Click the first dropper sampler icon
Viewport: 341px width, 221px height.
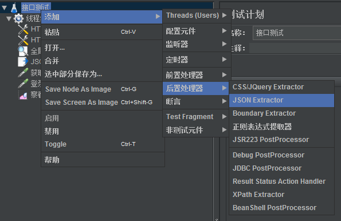tap(23, 73)
